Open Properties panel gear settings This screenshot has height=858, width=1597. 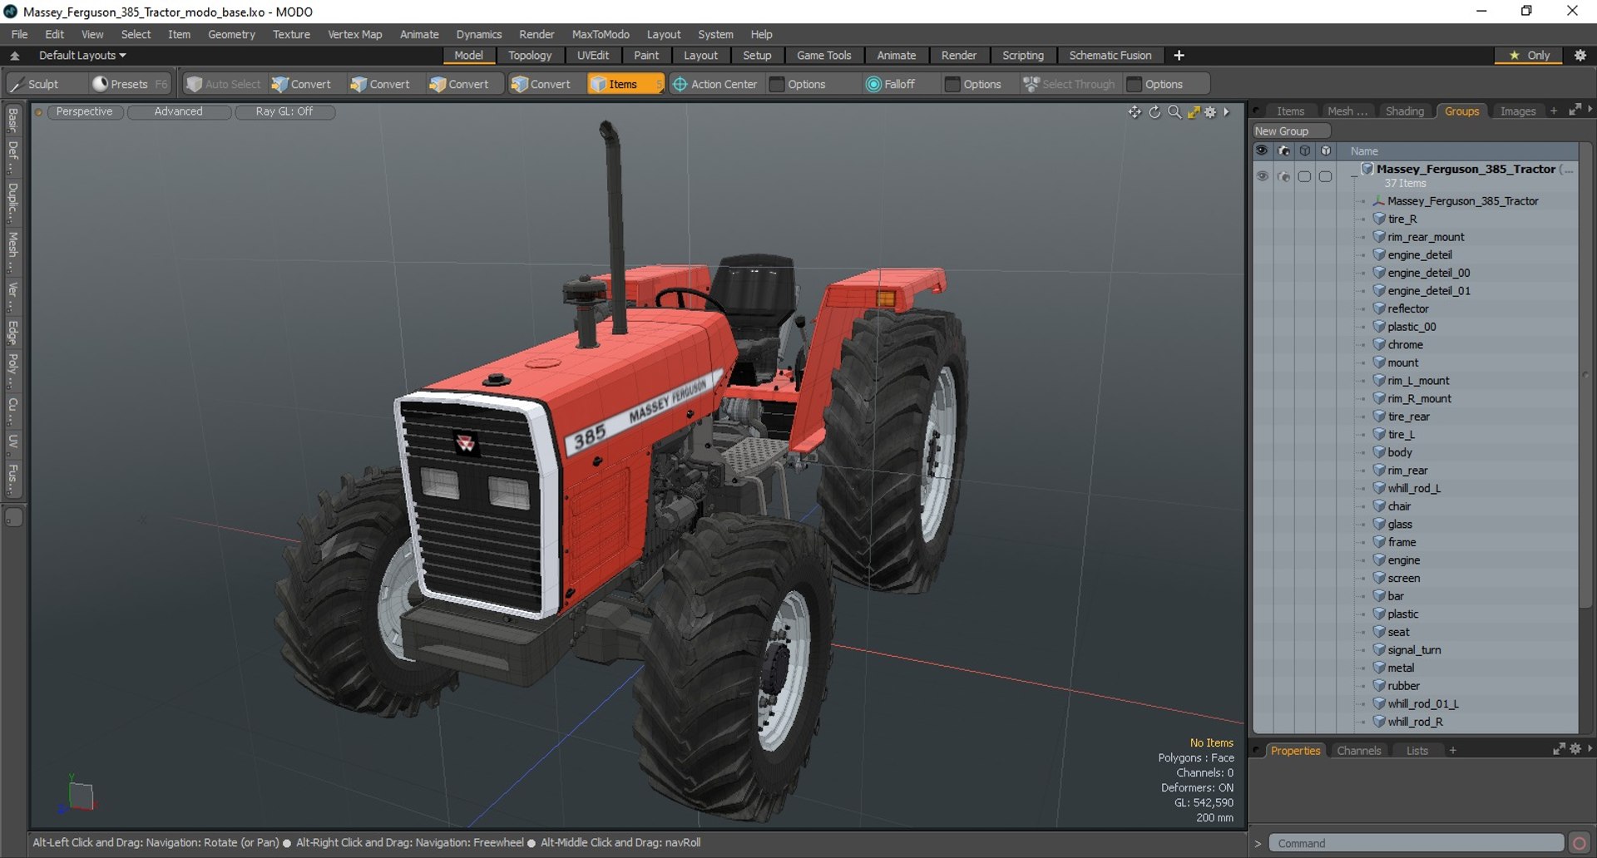click(1575, 749)
